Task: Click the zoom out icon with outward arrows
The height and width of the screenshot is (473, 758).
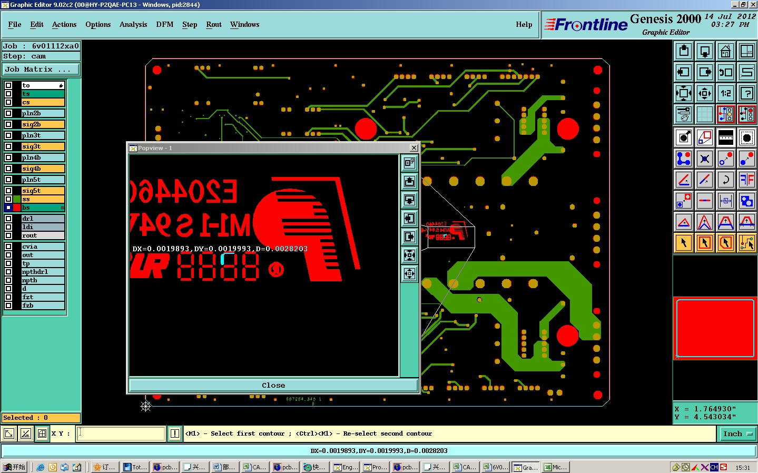Action: 705,93
